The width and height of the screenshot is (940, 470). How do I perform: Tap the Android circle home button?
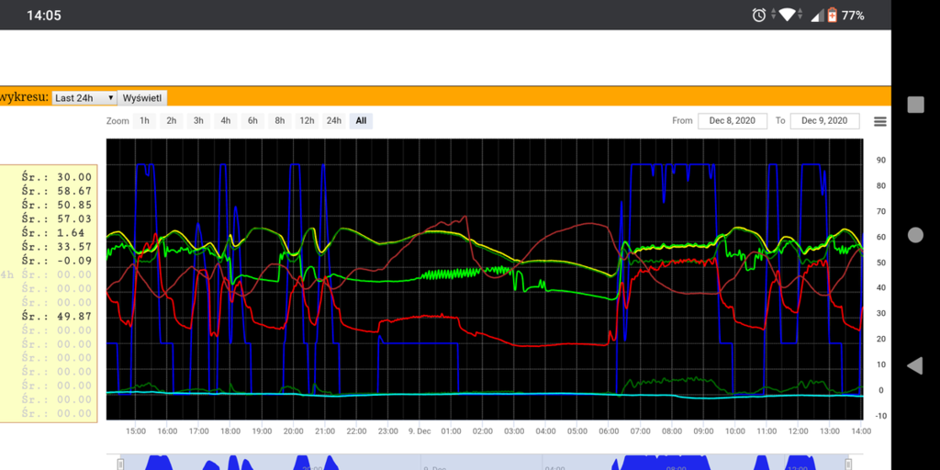[x=915, y=235]
